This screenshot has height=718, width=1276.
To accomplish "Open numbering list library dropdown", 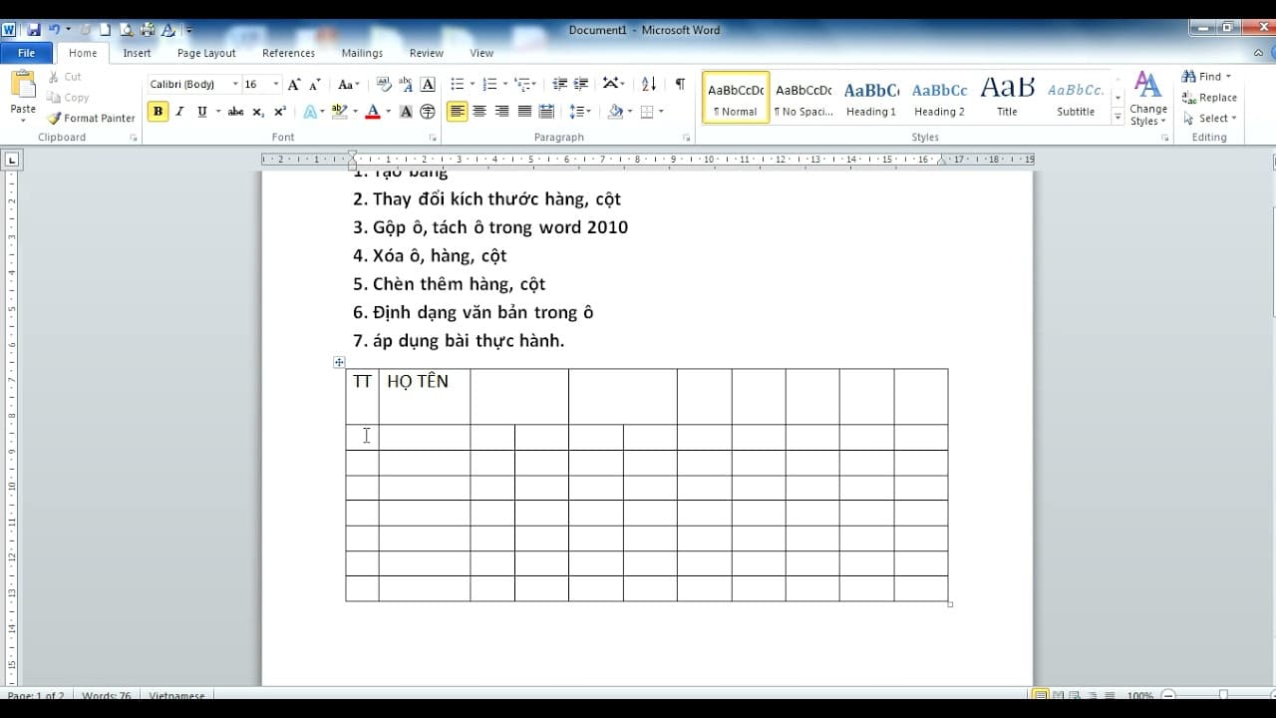I will (x=504, y=85).
